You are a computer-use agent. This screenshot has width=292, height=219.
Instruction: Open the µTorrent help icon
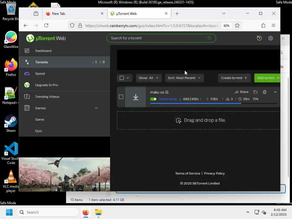(259, 38)
